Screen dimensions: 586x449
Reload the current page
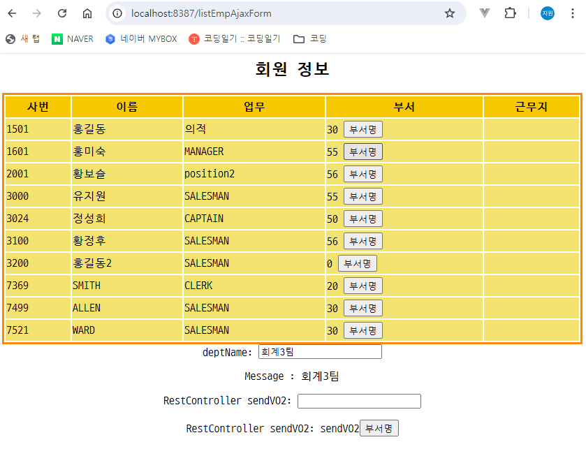[62, 13]
